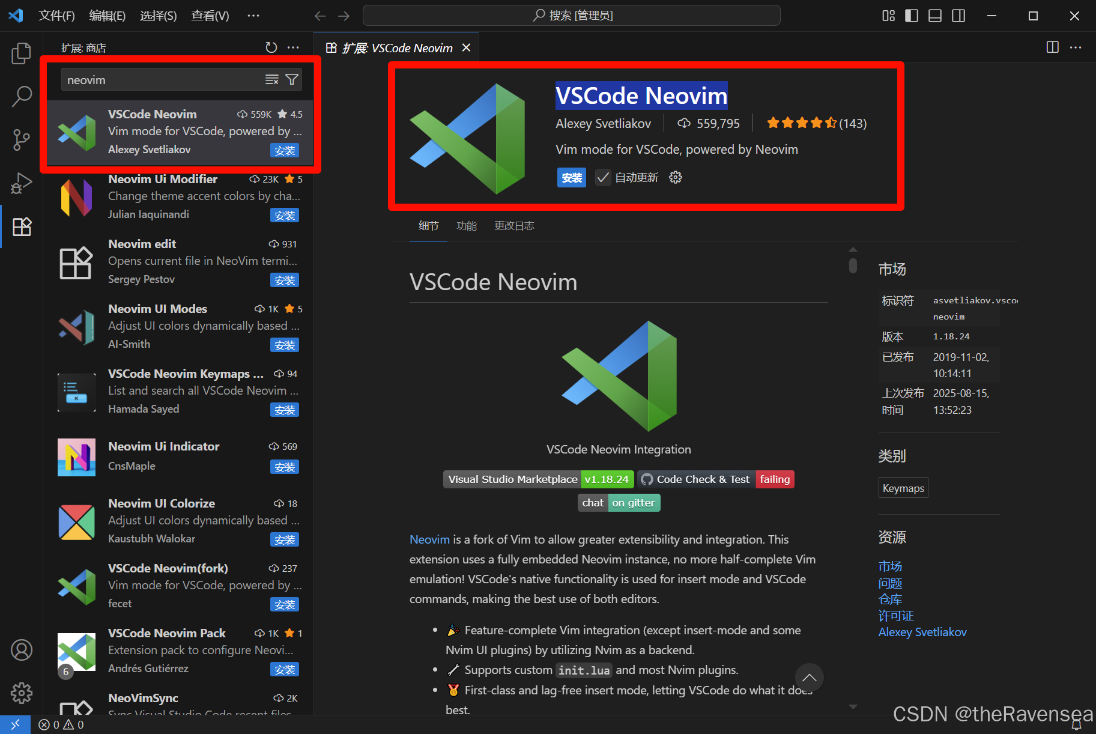Toggle bottom panel visibility
Viewport: 1096px width, 734px height.
(x=935, y=16)
